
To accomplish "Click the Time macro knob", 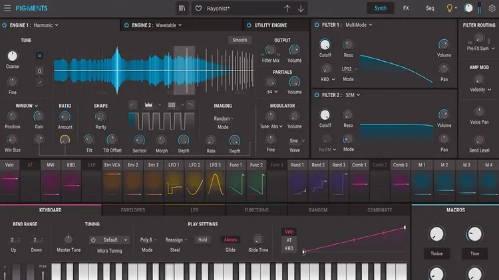I will tap(474, 234).
